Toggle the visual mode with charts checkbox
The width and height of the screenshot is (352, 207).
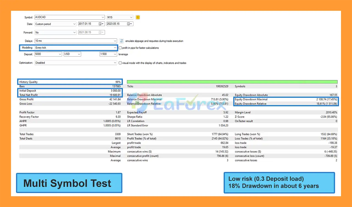click(x=120, y=63)
